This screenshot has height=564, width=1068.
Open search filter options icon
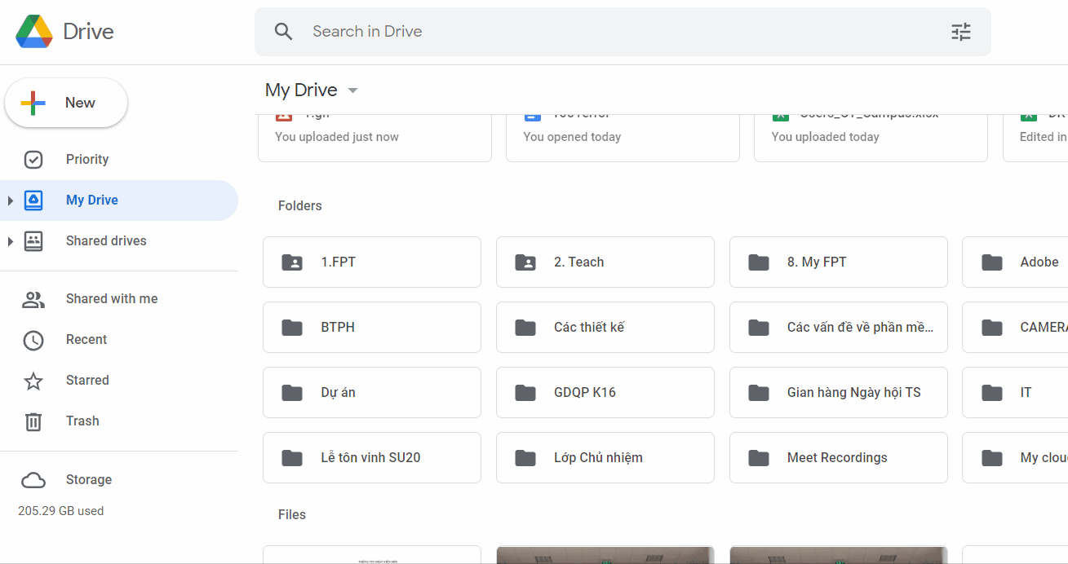click(961, 32)
